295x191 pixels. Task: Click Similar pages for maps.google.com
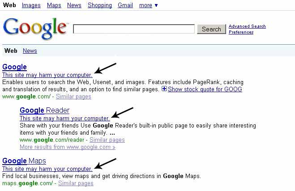tap(76, 183)
